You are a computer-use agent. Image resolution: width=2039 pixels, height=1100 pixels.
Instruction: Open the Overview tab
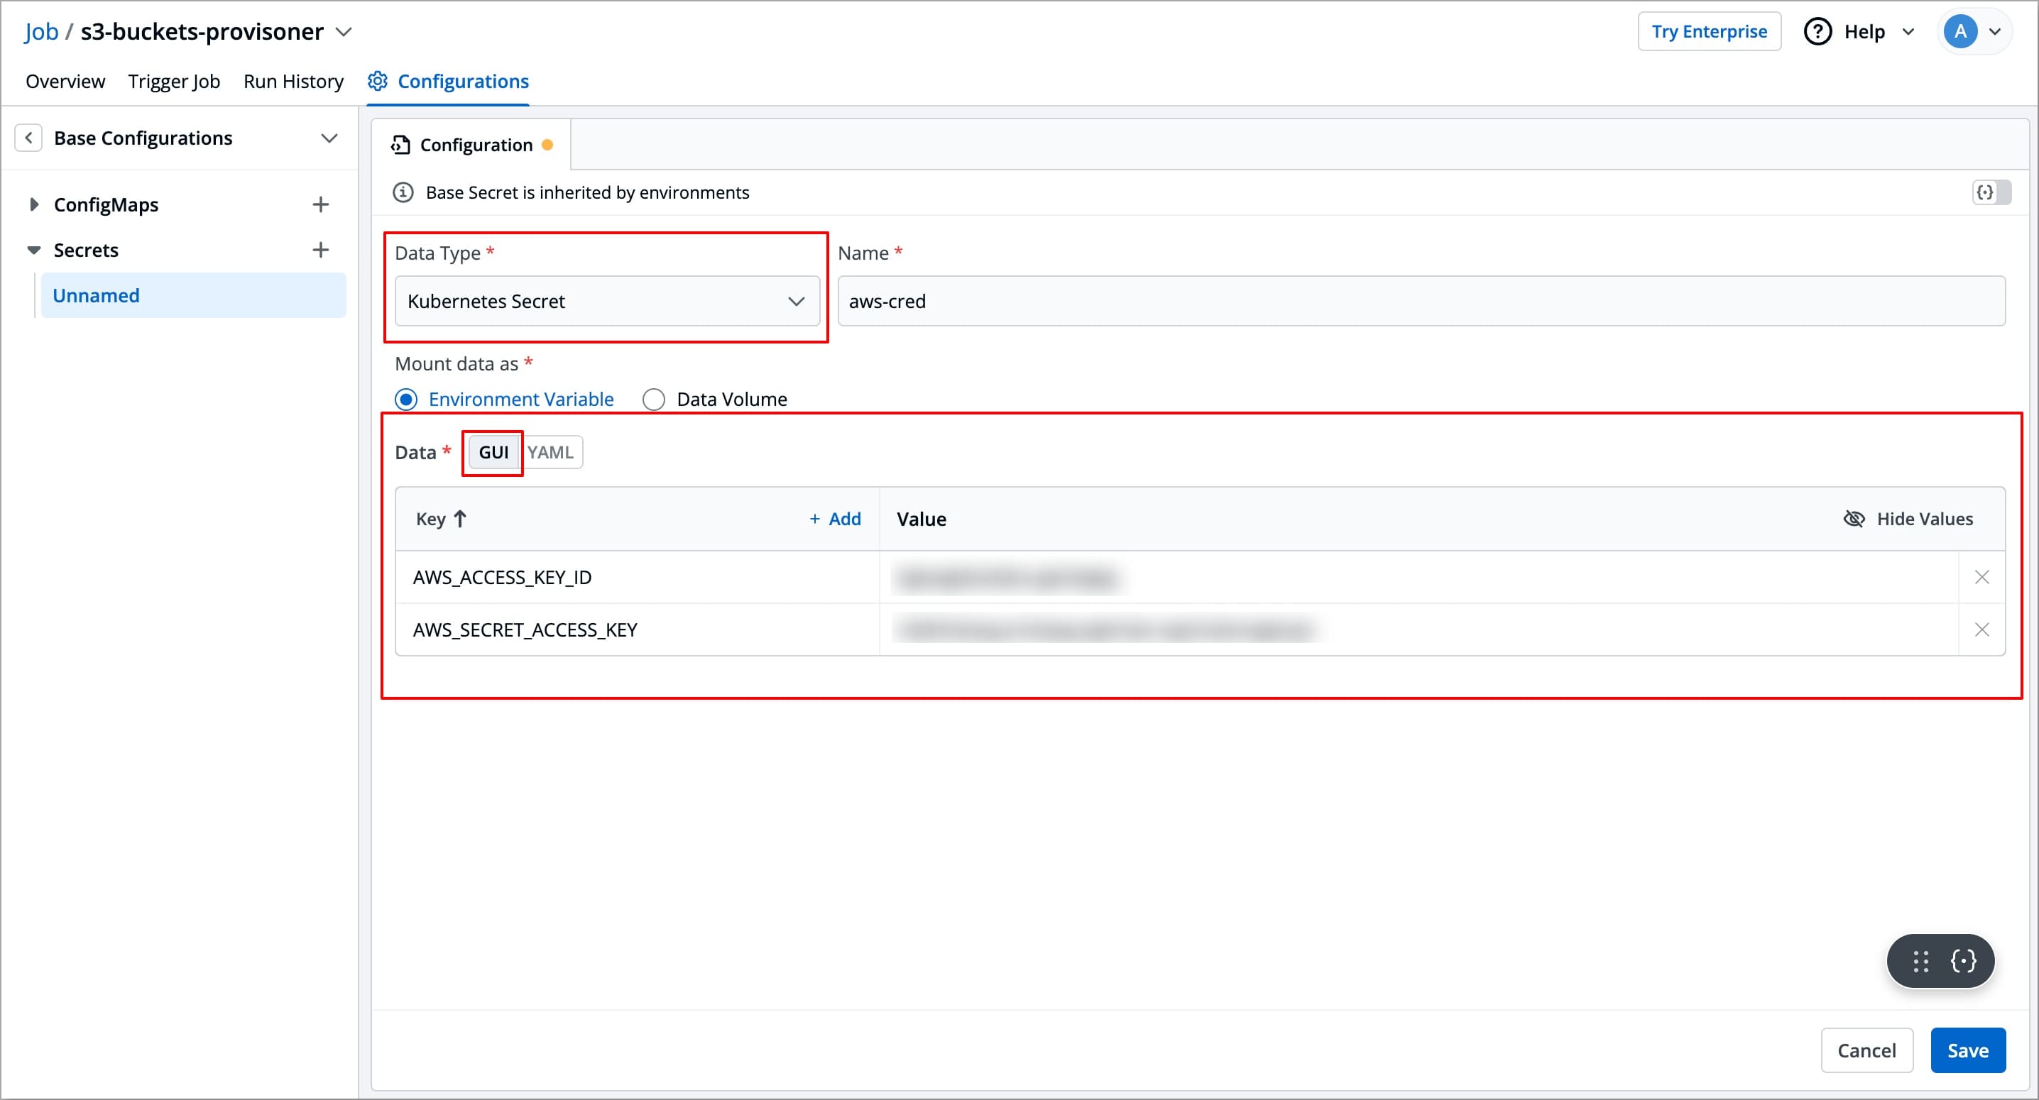(65, 81)
